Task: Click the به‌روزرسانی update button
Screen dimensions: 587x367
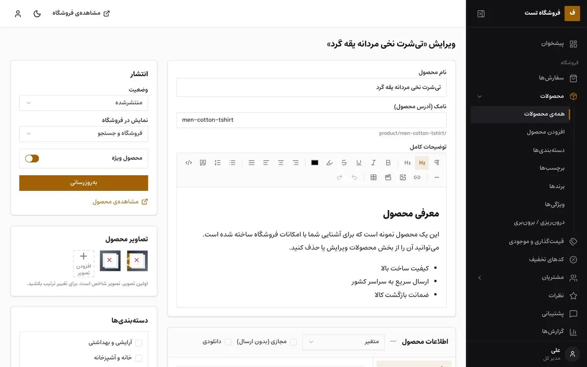Action: tap(83, 183)
